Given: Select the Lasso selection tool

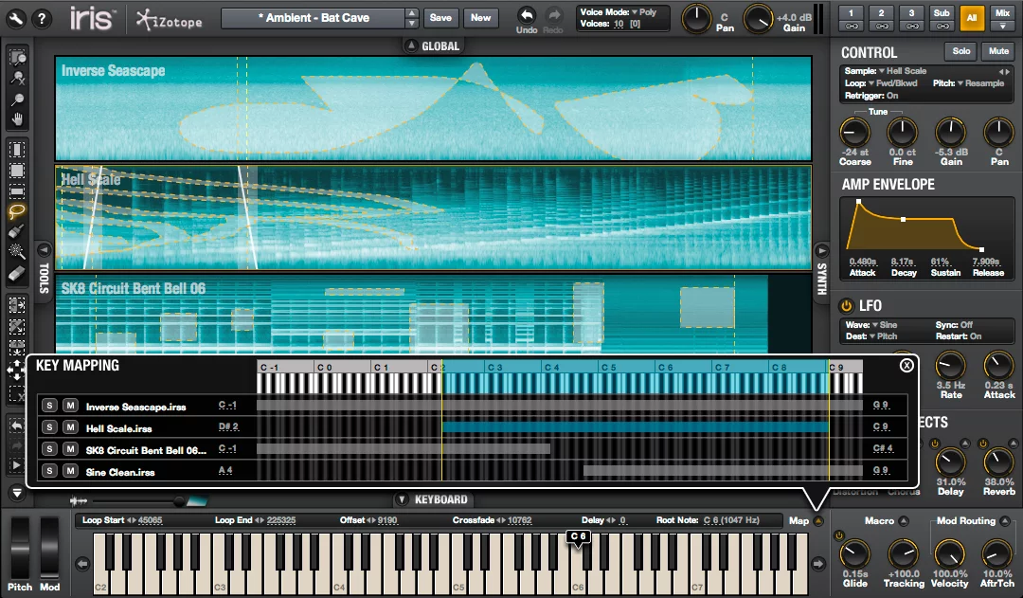Looking at the screenshot, I should [19, 209].
